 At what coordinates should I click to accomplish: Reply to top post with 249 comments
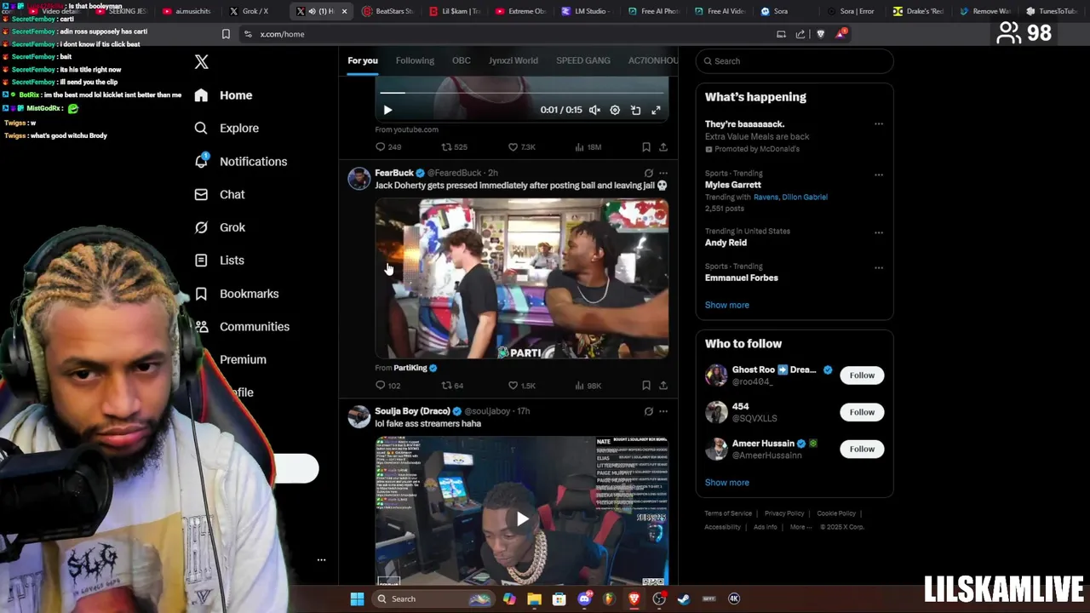388,146
